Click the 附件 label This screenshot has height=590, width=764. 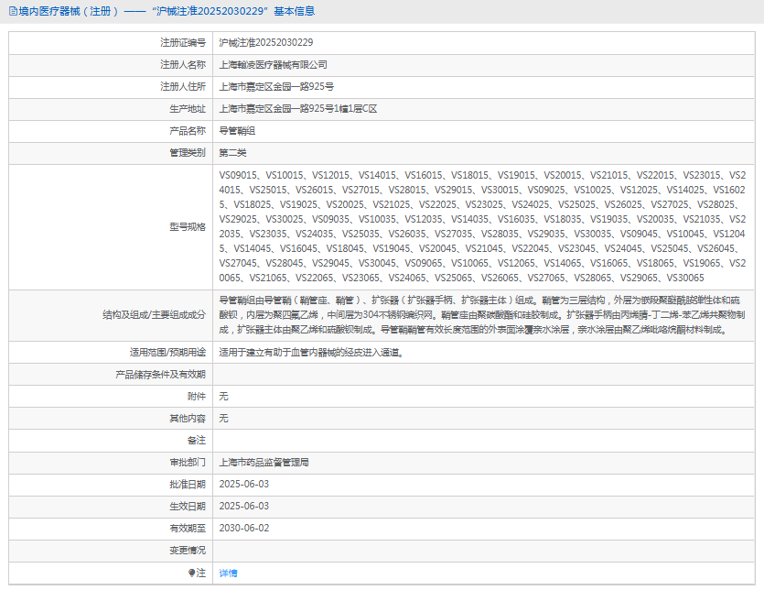[197, 397]
